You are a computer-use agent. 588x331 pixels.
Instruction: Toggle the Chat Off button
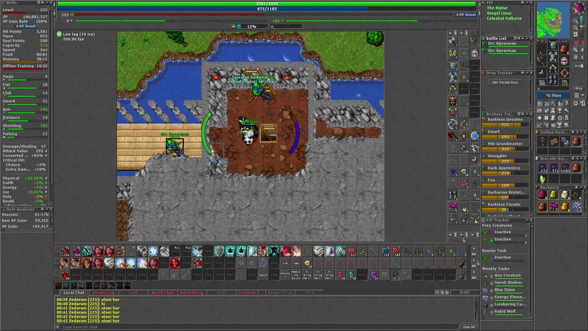(x=469, y=327)
